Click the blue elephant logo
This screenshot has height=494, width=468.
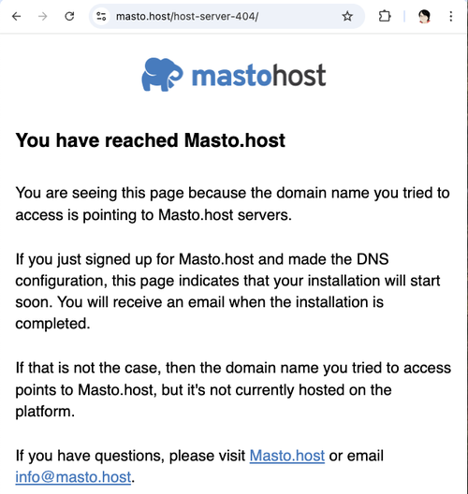(162, 75)
